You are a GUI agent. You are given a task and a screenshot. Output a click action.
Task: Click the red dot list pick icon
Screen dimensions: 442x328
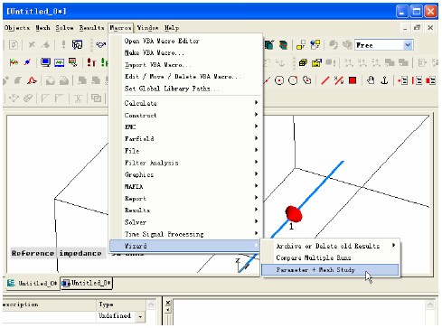[x=403, y=80]
